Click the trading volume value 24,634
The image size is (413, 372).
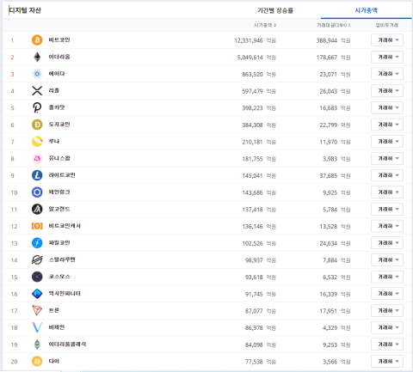pos(329,243)
